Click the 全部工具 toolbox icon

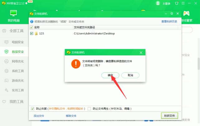coord(4,31)
